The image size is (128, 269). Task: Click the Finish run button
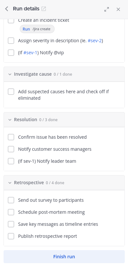click(64, 257)
